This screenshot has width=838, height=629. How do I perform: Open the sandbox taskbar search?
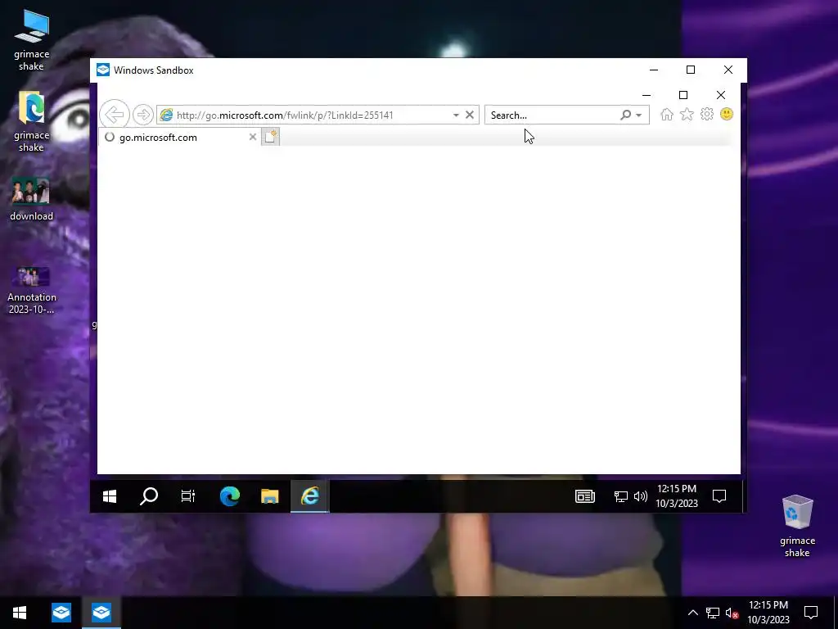coord(149,496)
